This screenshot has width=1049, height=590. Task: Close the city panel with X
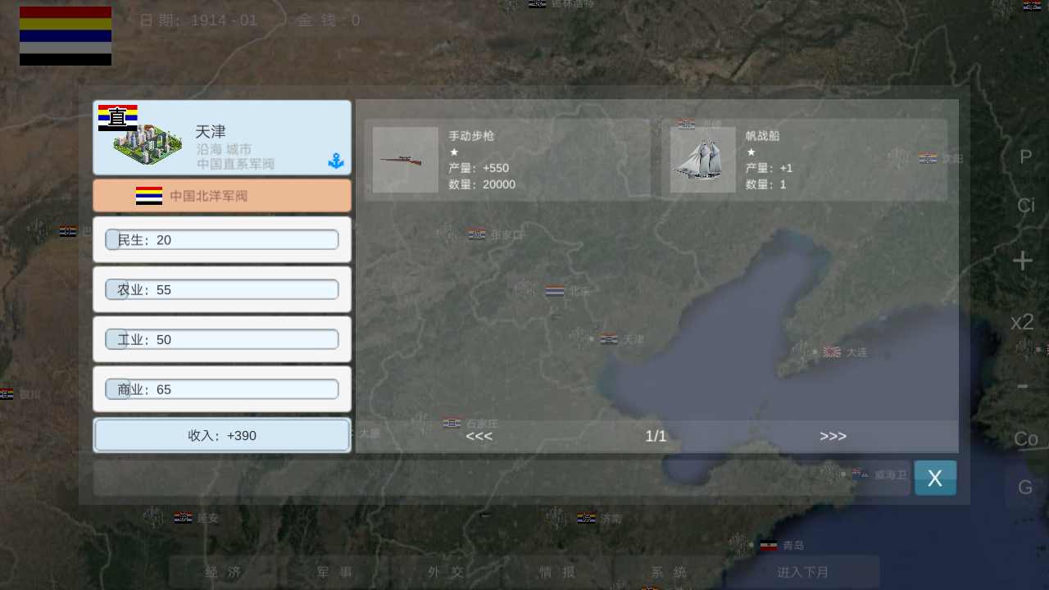tap(935, 479)
